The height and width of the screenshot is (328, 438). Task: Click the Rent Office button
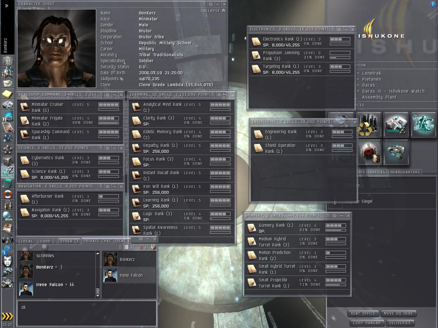tap(363, 313)
